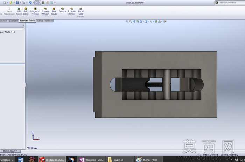Open Edit Decal in Render Tools
The image size is (245, 162).
(26, 11)
